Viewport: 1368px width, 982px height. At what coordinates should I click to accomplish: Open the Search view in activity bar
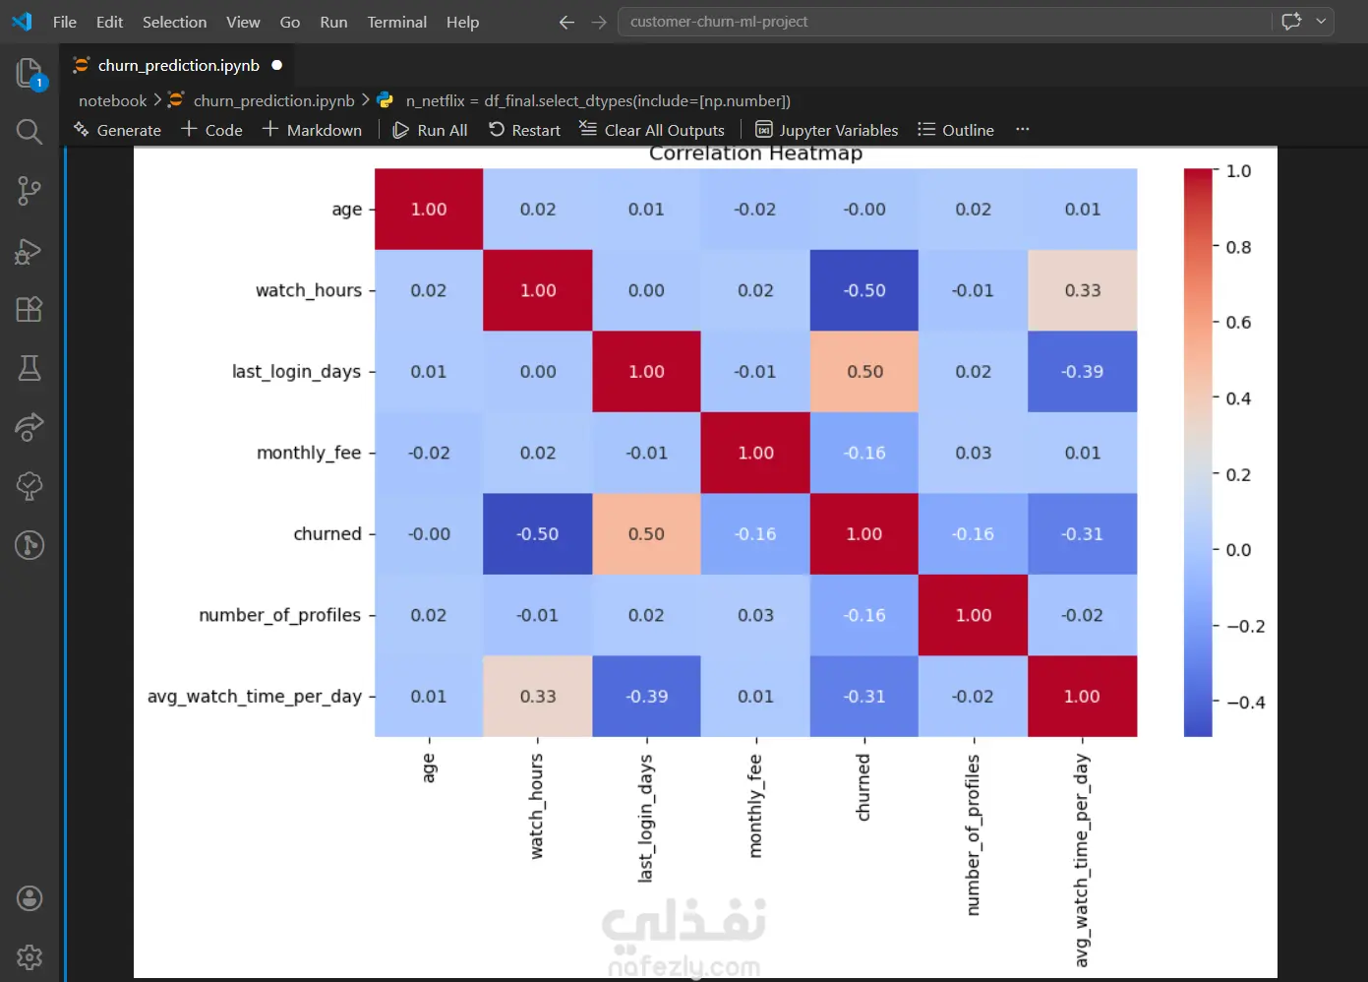coord(30,132)
